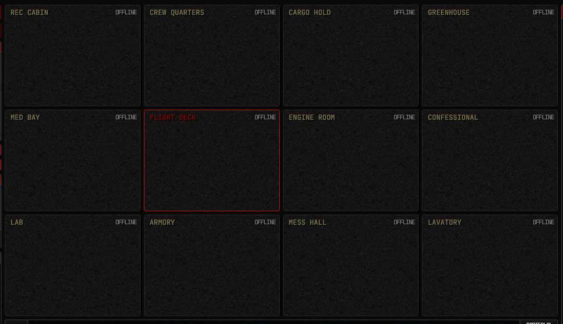
Task: Click OFFLINE status on GREENHOUSE feed
Action: [x=544, y=13]
